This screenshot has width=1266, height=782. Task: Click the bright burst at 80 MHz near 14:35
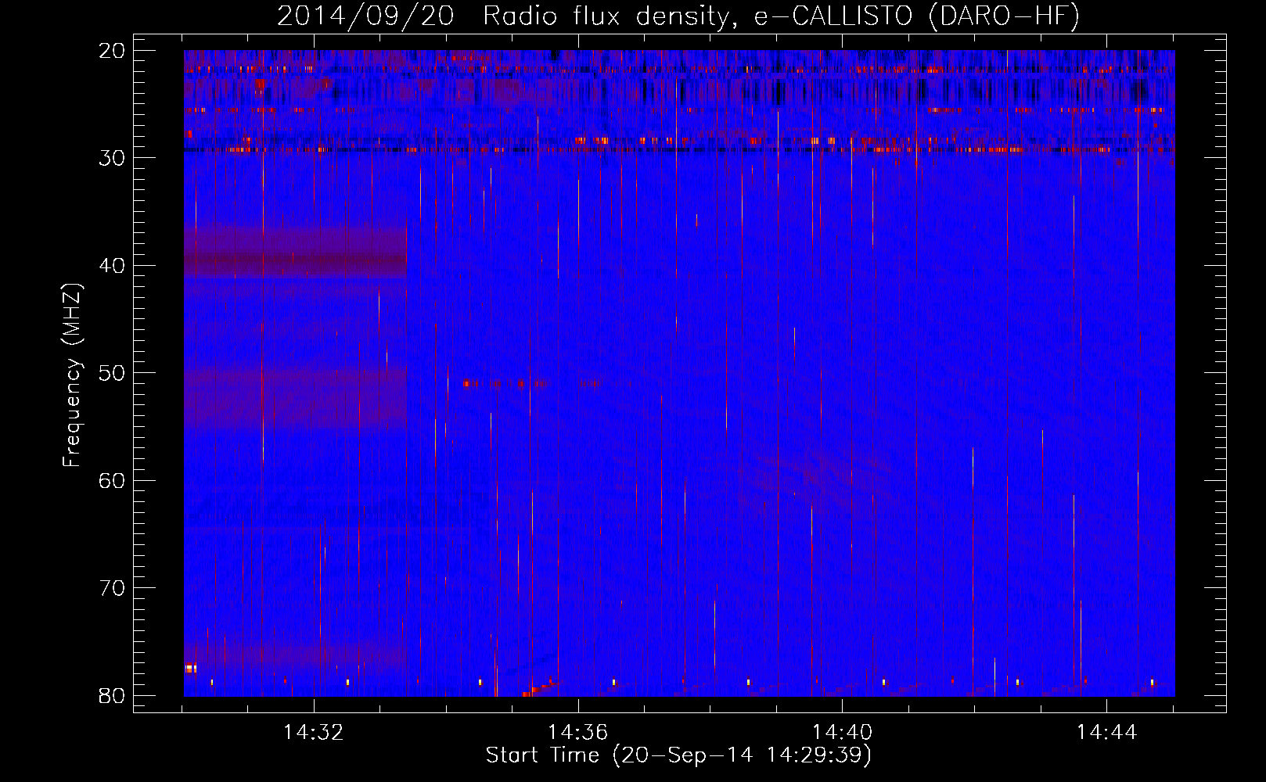point(538,689)
